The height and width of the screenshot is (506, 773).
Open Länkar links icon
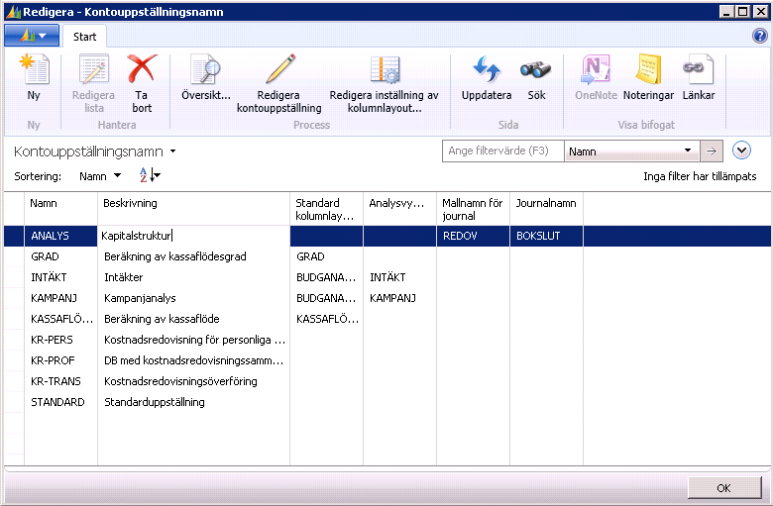[698, 69]
